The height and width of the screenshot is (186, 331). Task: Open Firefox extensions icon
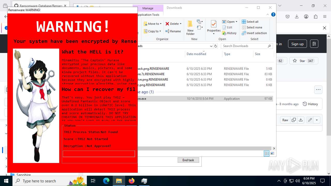(x=315, y=17)
